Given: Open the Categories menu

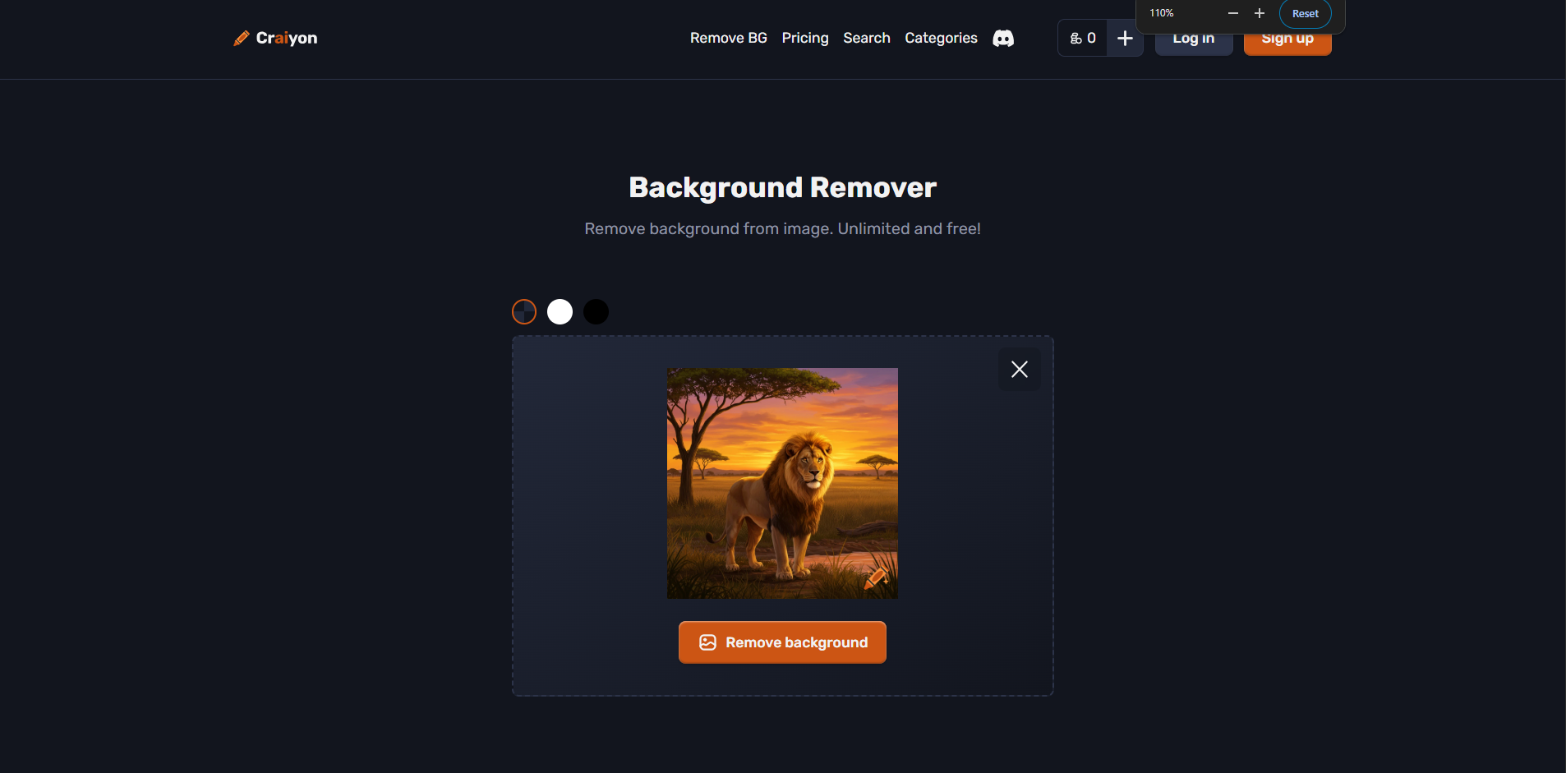Looking at the screenshot, I should click(941, 38).
